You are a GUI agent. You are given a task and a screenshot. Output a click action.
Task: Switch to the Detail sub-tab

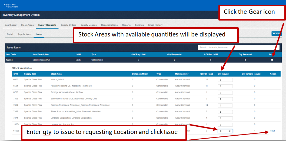(x=10, y=34)
